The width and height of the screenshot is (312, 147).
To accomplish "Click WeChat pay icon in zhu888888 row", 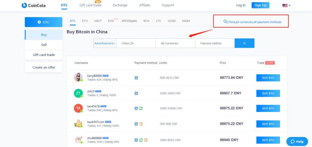I will point(141,140).
